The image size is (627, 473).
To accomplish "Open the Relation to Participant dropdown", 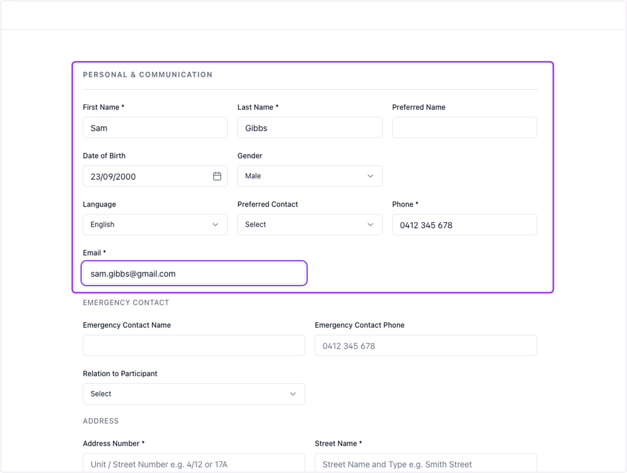I will (194, 394).
